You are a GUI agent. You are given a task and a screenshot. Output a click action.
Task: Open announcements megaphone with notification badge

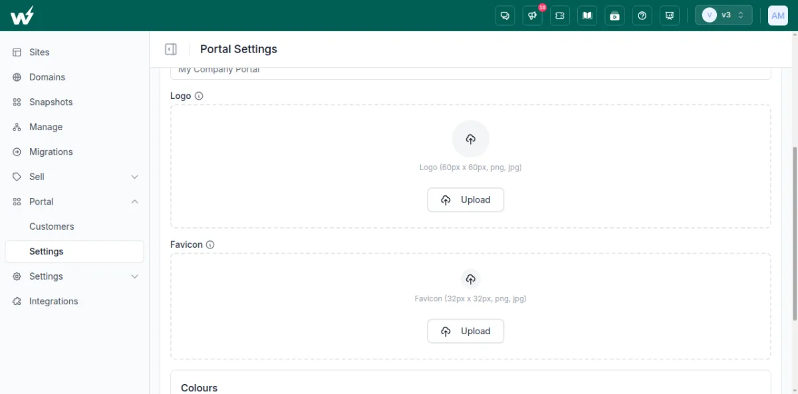point(533,16)
